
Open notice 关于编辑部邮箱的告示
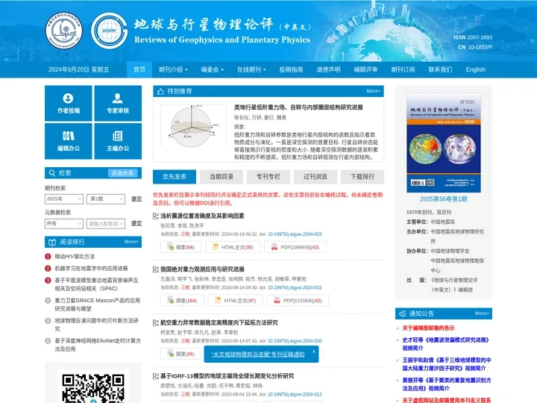tap(428, 328)
